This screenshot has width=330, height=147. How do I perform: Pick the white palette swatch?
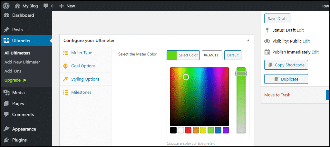[181, 130]
